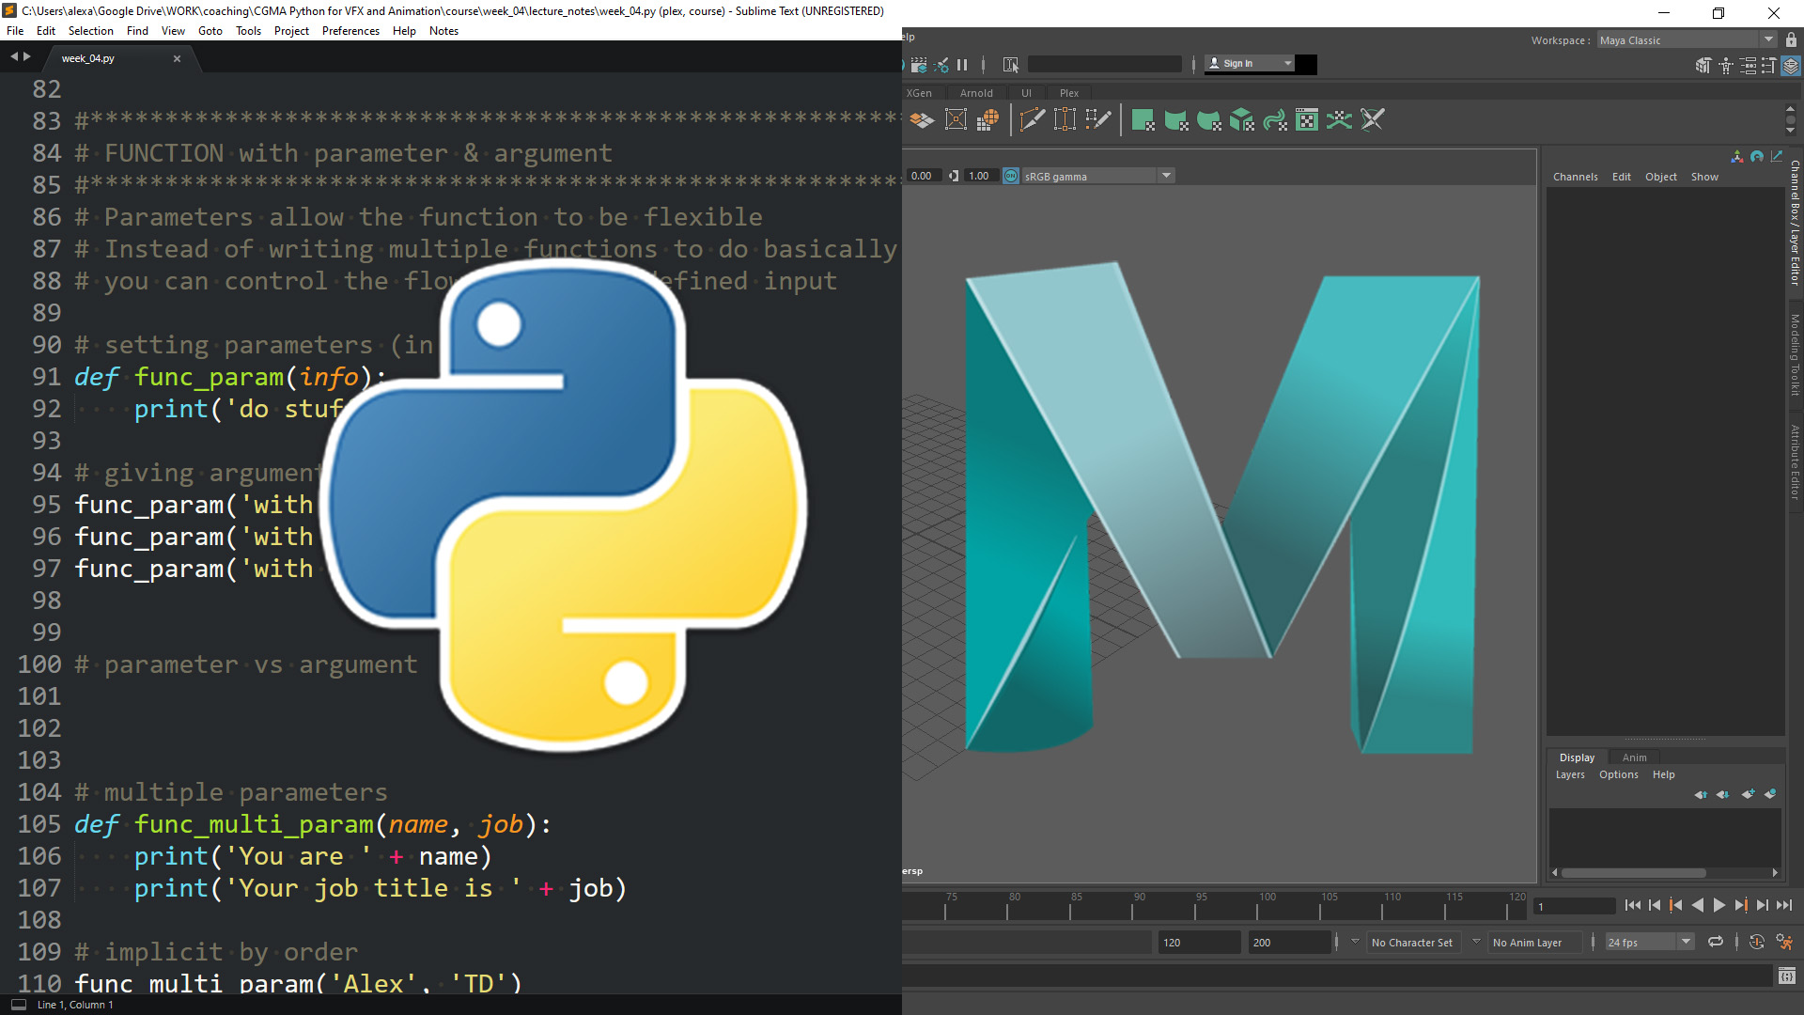Toggle playback loop mode
The height and width of the screenshot is (1015, 1804).
pyautogui.click(x=1716, y=942)
